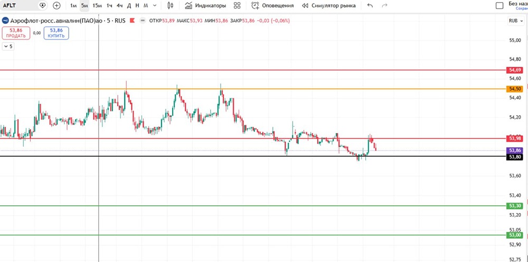Start Симулятор рынка replay
This screenshot has width=528, height=262.
pos(328,6)
